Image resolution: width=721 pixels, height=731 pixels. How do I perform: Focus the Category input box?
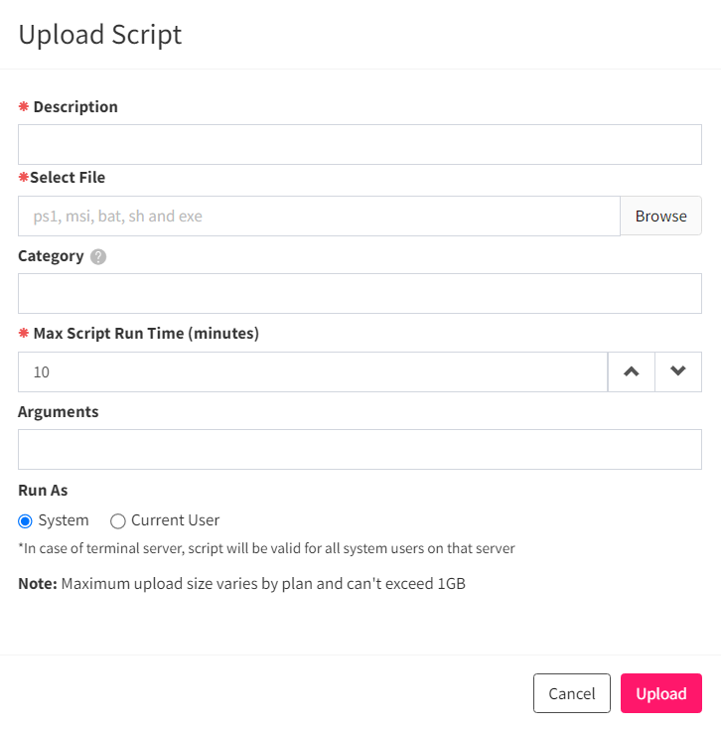[x=360, y=294]
